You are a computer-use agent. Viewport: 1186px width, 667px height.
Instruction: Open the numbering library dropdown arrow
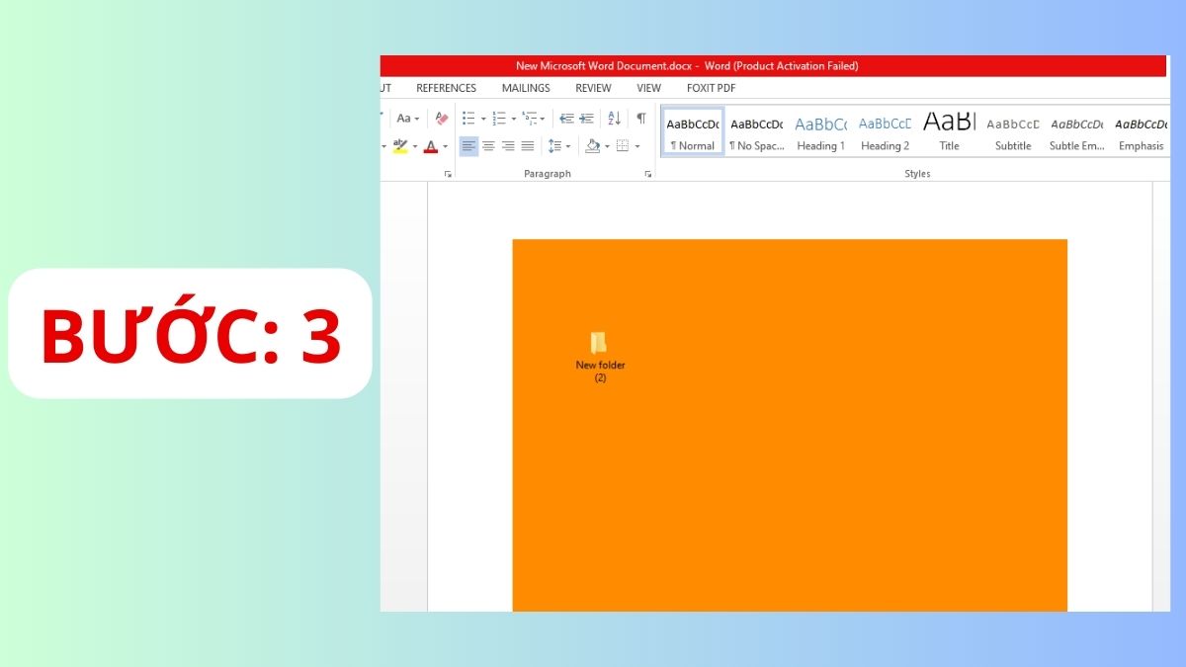coord(513,118)
